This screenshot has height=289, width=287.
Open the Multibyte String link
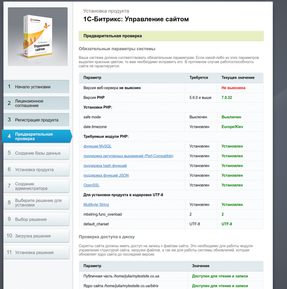[96, 205]
